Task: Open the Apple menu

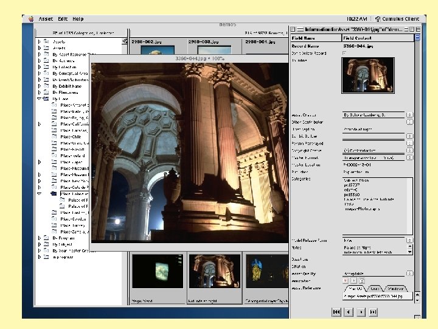Action: click(x=30, y=19)
